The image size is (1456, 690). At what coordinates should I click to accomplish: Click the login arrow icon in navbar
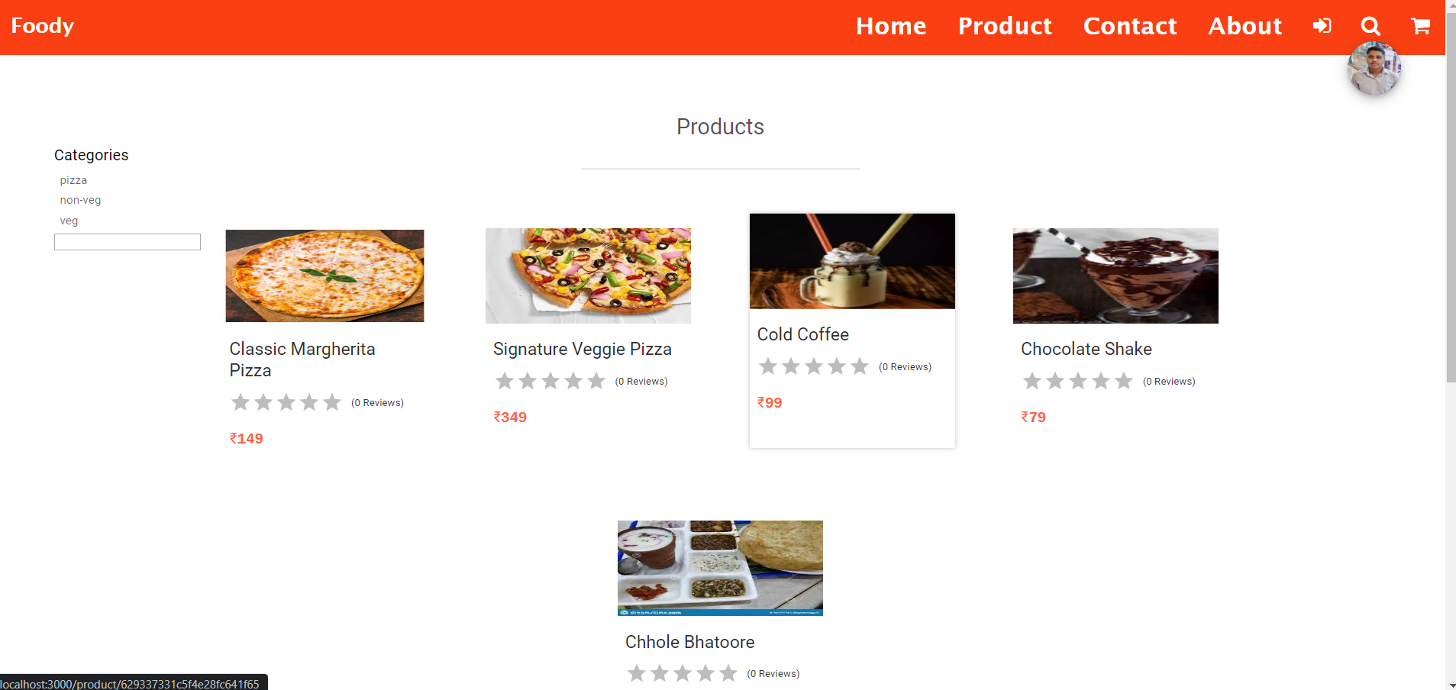(x=1322, y=26)
